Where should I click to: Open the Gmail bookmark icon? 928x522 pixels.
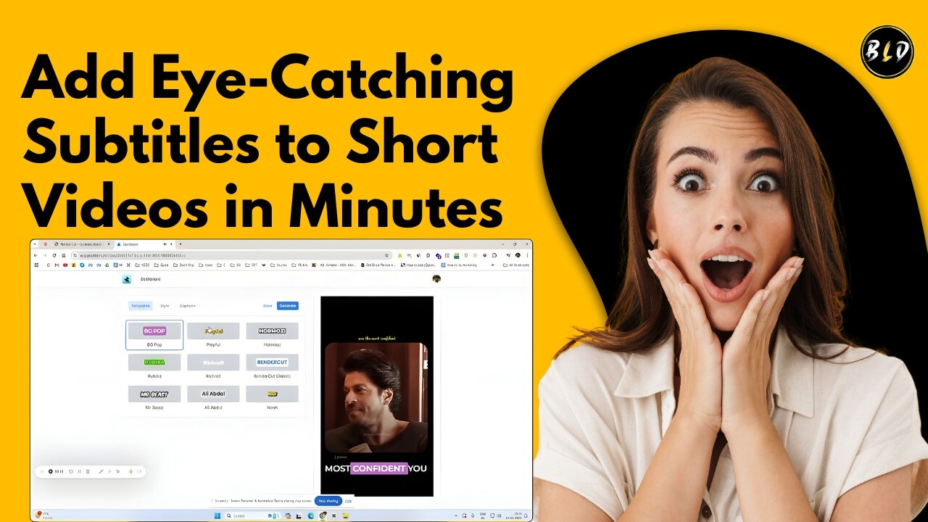click(57, 265)
